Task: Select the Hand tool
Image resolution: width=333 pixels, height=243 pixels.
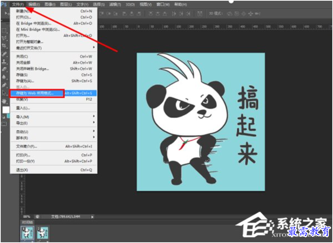Action: 4,101
